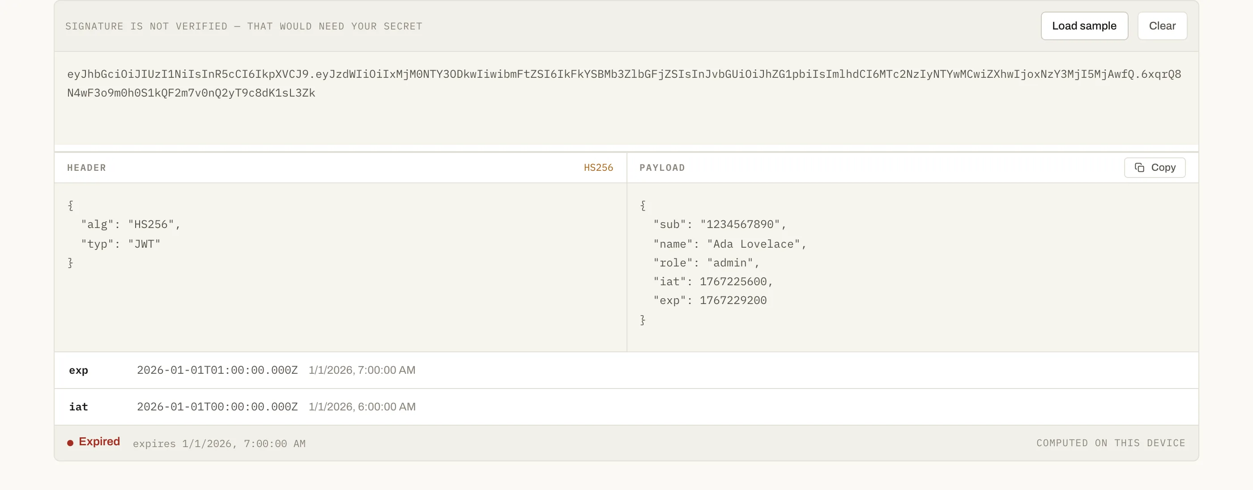Click the "role": "admin" line
The image size is (1253, 490).
pos(706,262)
